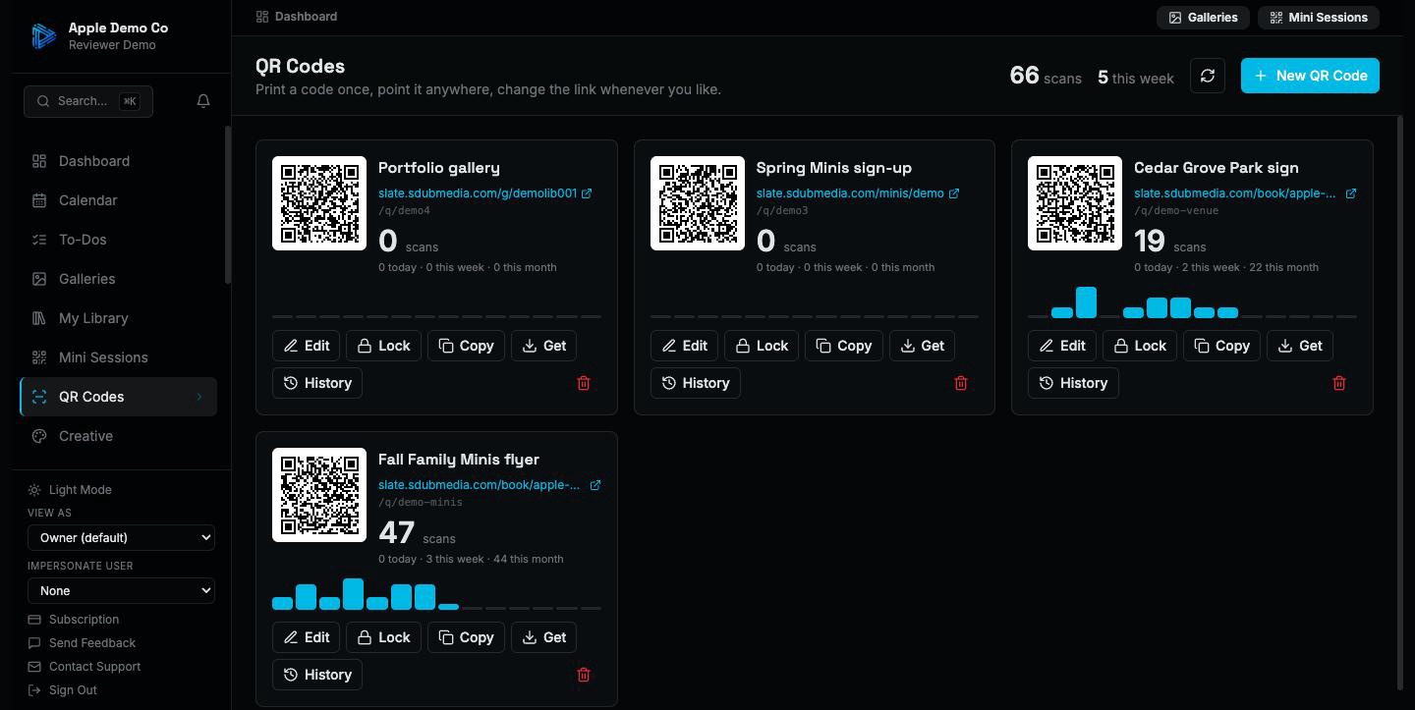The width and height of the screenshot is (1415, 710).
Task: Expand the QR Codes sidebar chevron
Action: pyautogui.click(x=199, y=397)
